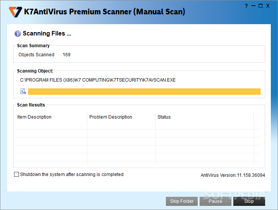Screen dimensions: 278x210
Task: Click the magnifier scan icon beside progress bar
Action: [x=23, y=91]
